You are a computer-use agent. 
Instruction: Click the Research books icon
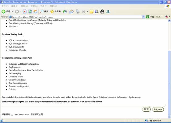pyautogui.click(x=96, y=11)
